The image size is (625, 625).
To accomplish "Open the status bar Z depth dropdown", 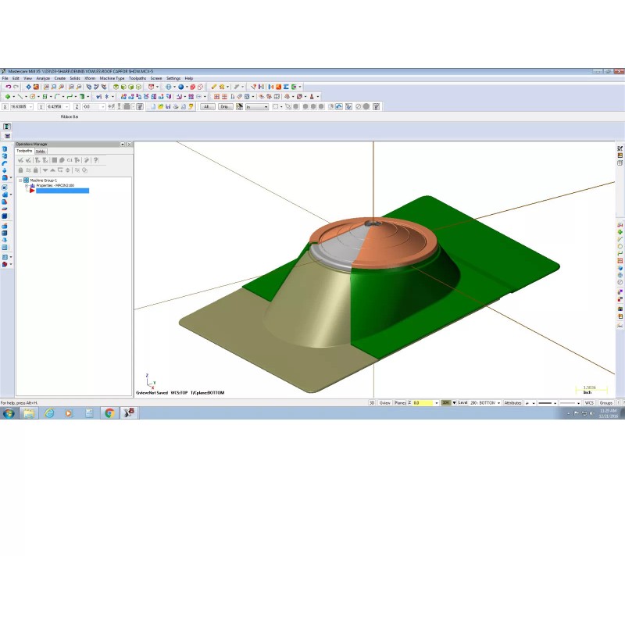I will click(x=437, y=403).
